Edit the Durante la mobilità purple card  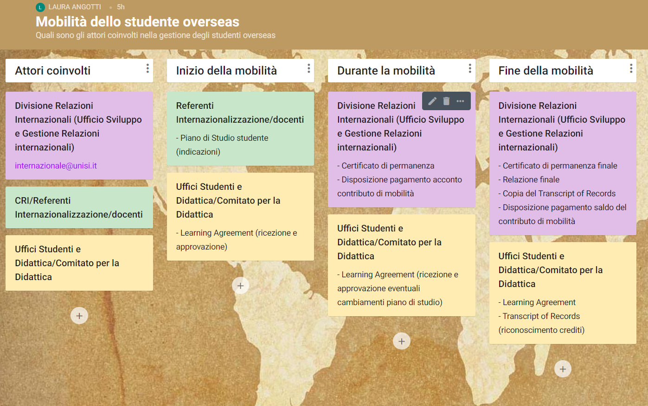(432, 101)
